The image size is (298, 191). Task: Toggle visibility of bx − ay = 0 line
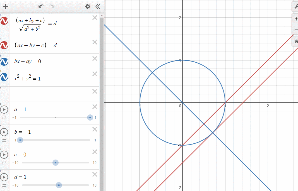4,61
